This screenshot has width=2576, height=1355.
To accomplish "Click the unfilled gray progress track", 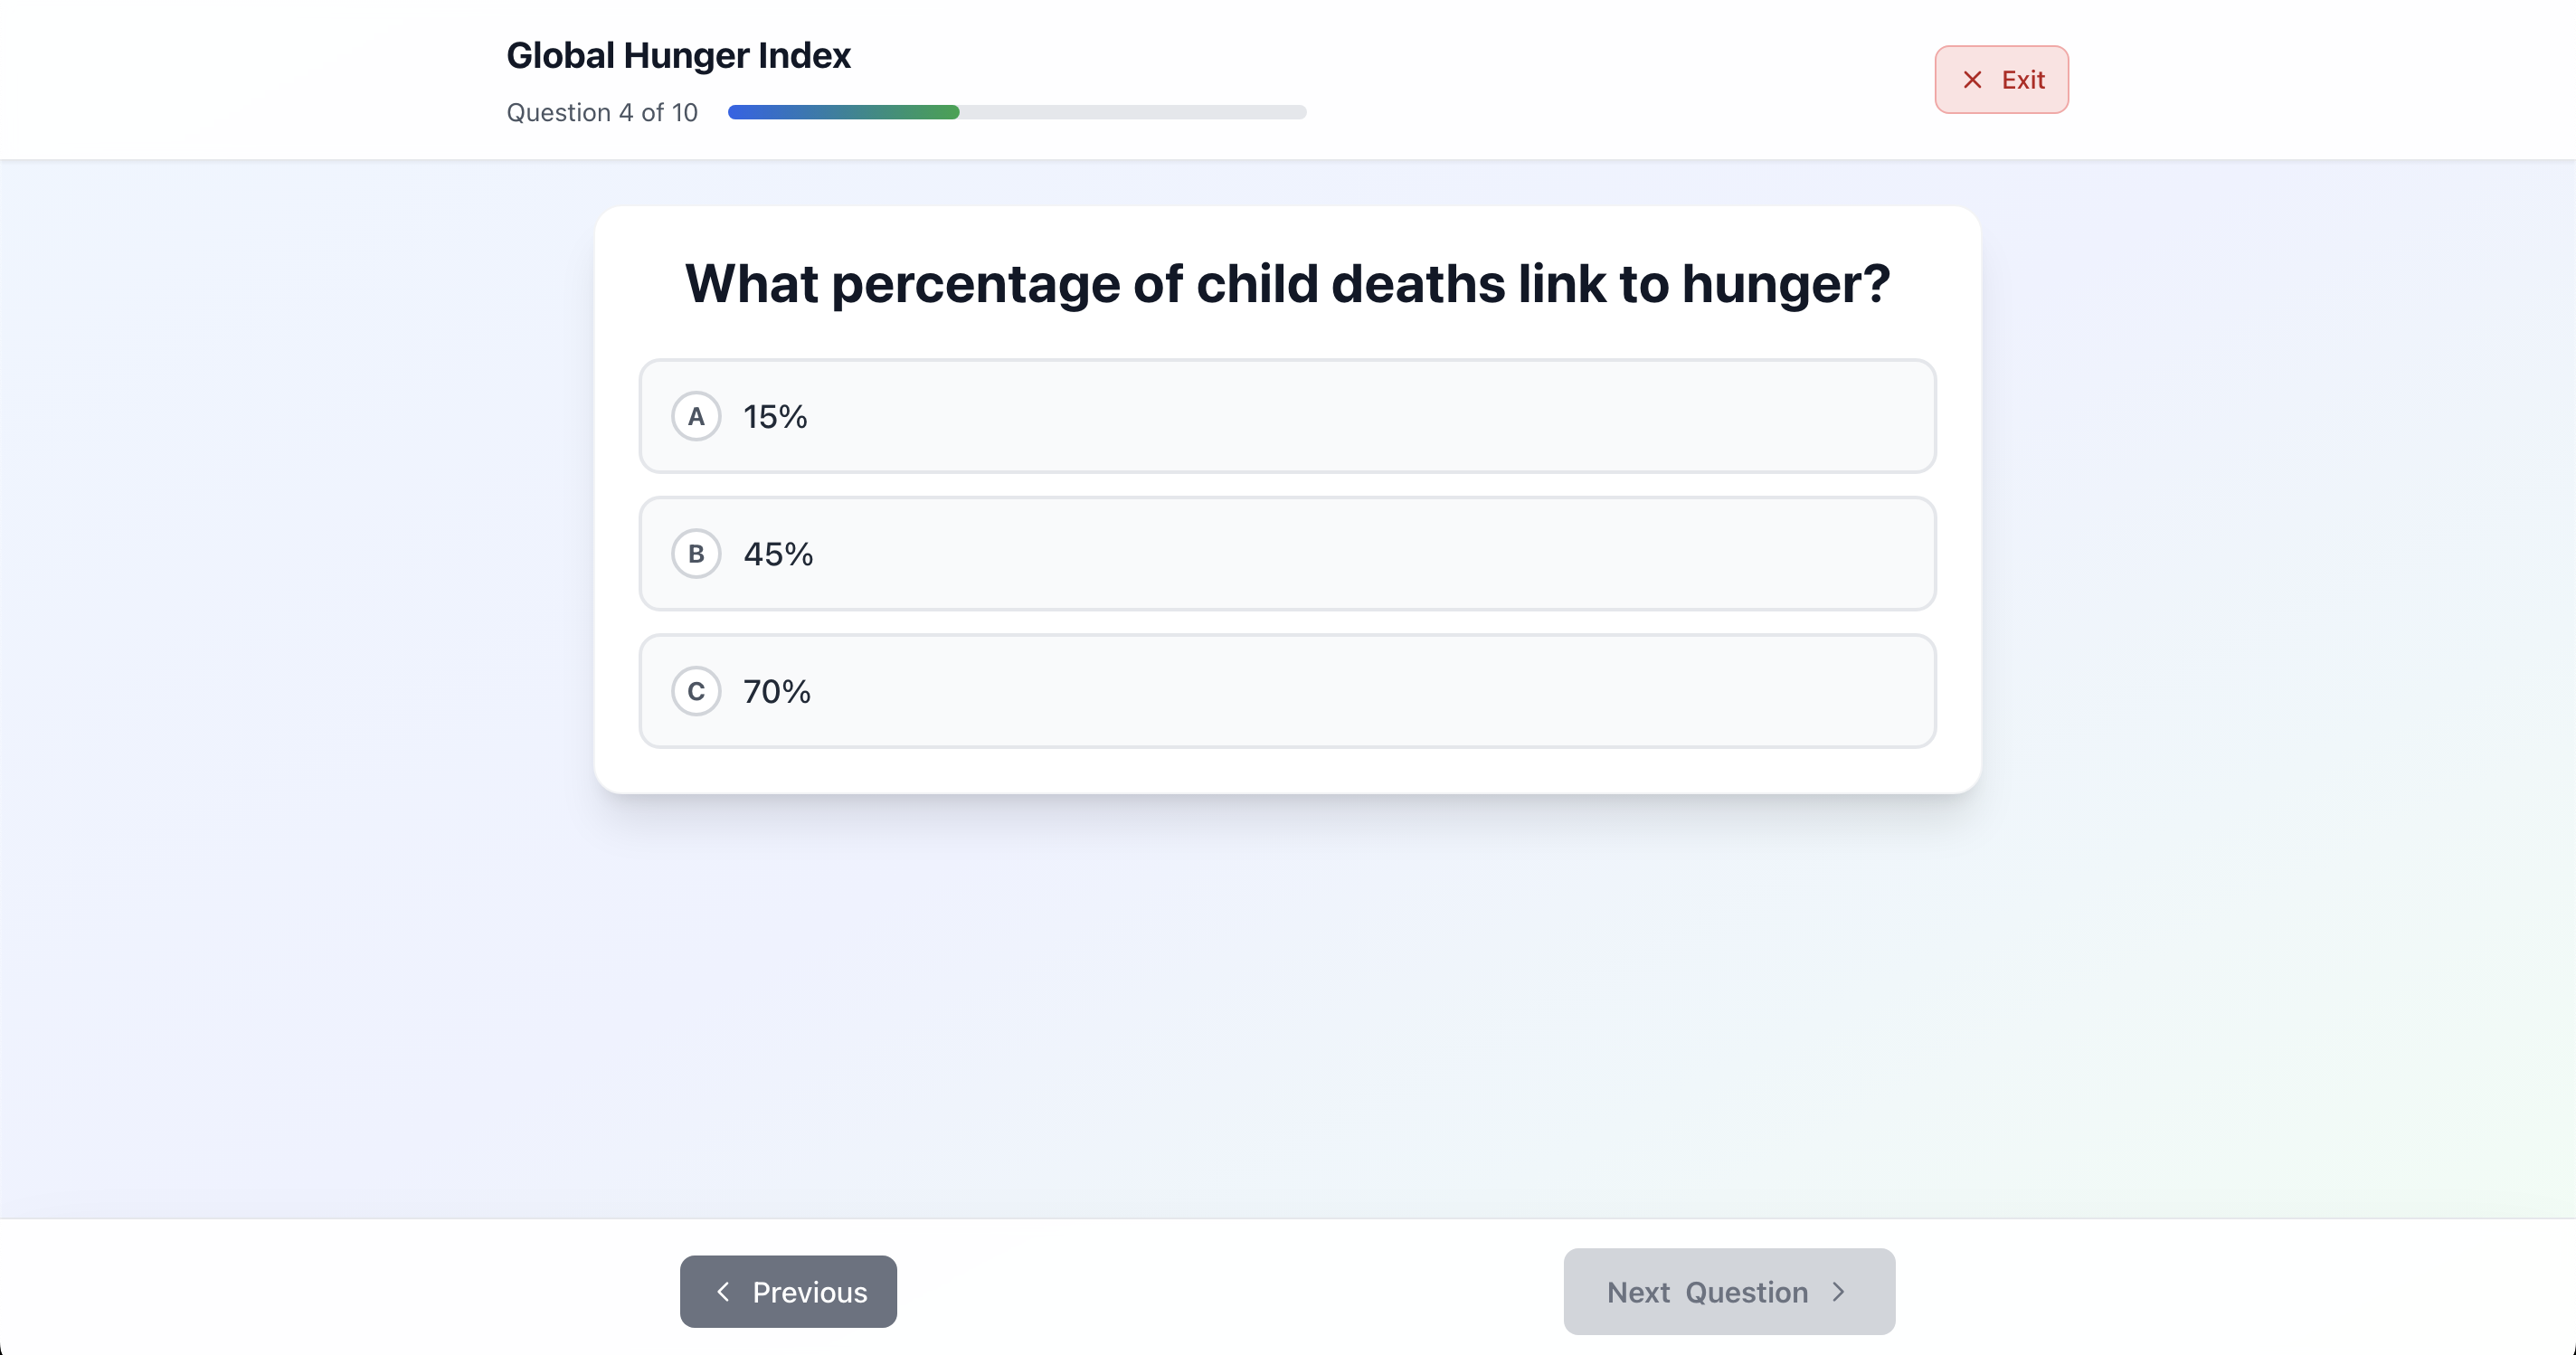I will (1133, 112).
